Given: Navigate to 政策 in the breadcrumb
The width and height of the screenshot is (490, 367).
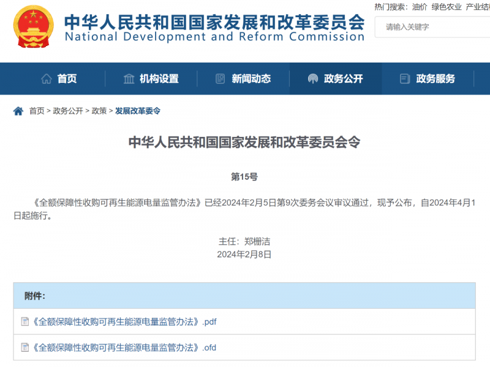Looking at the screenshot, I should 99,111.
